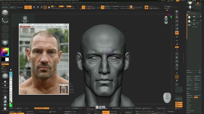This screenshot has height=114, width=204.
Task: Open the stroke type selector
Action: 5,21
